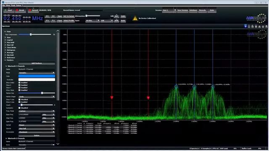Open the ? help menu

click(x=22, y=5)
